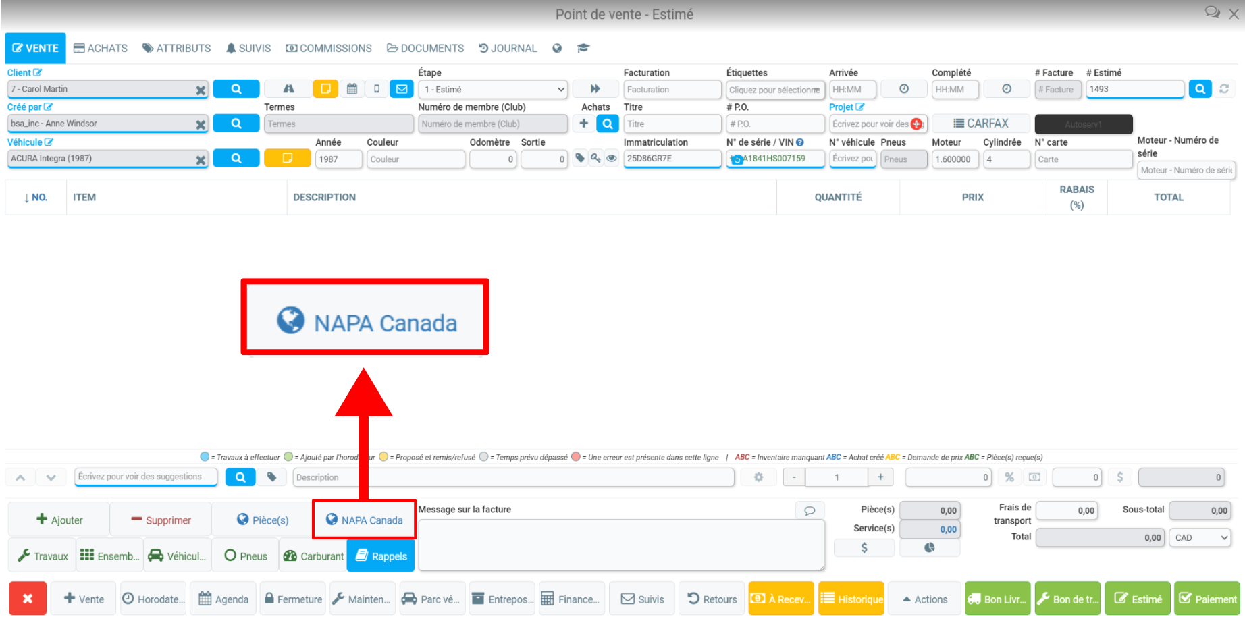Switch to the ACHATS tab
The height and width of the screenshot is (621, 1245).
pyautogui.click(x=101, y=48)
